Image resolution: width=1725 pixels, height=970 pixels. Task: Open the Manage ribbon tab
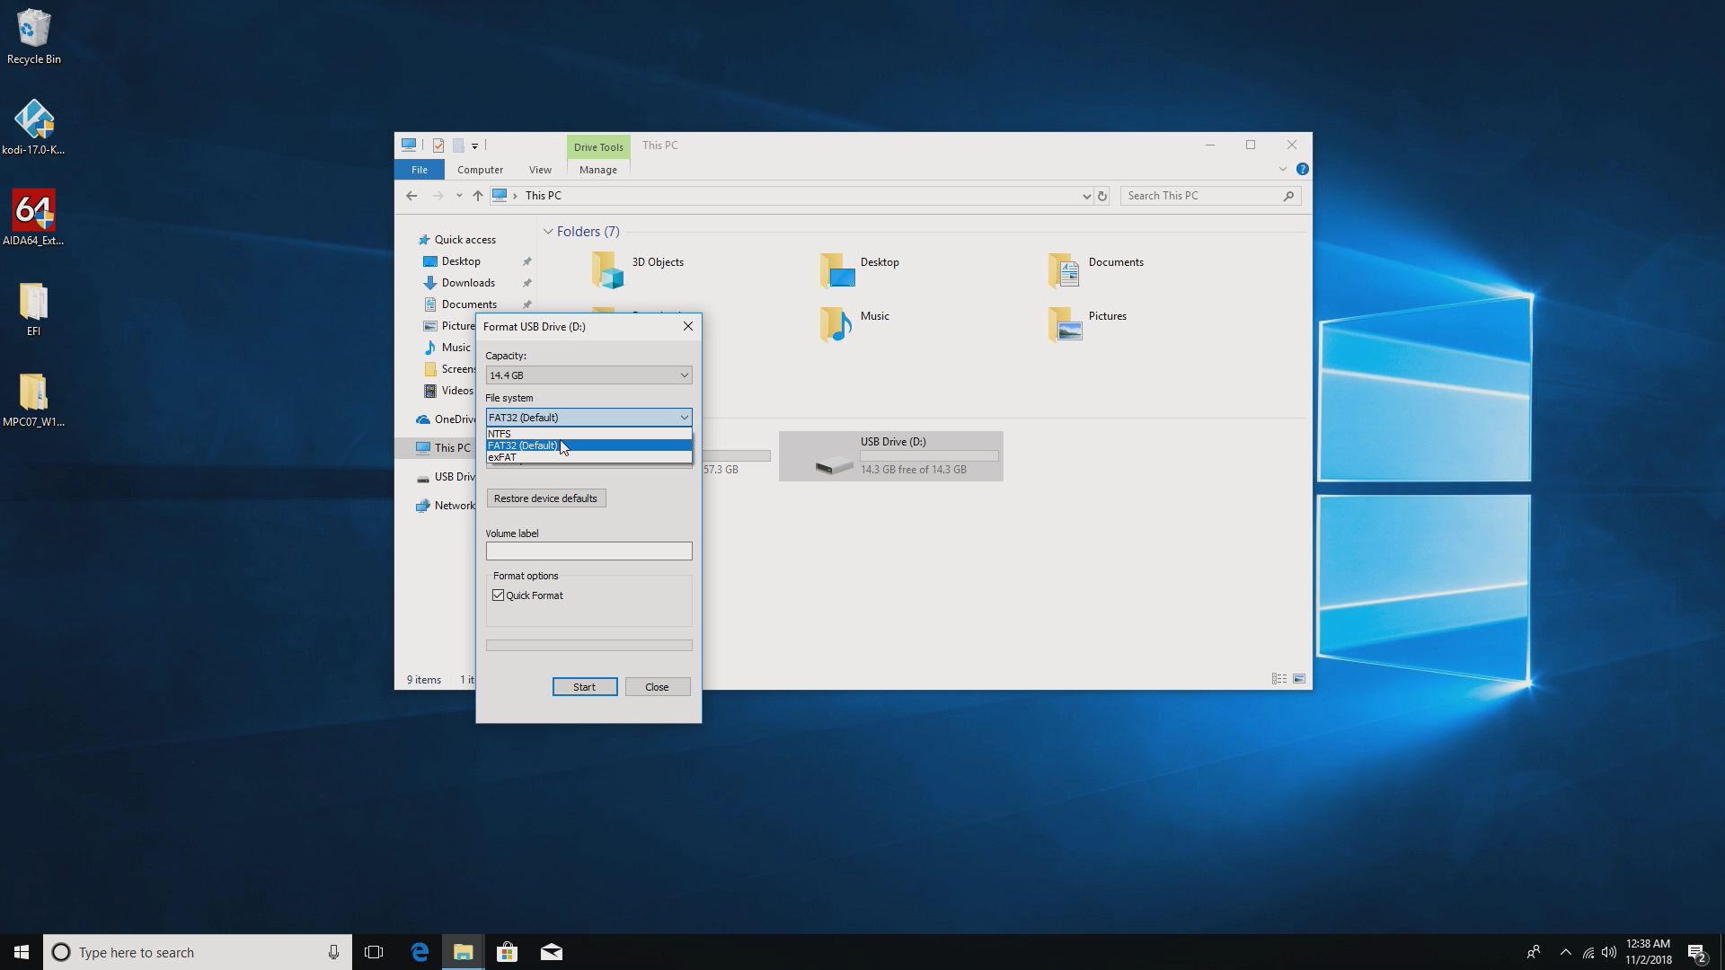[x=598, y=170]
